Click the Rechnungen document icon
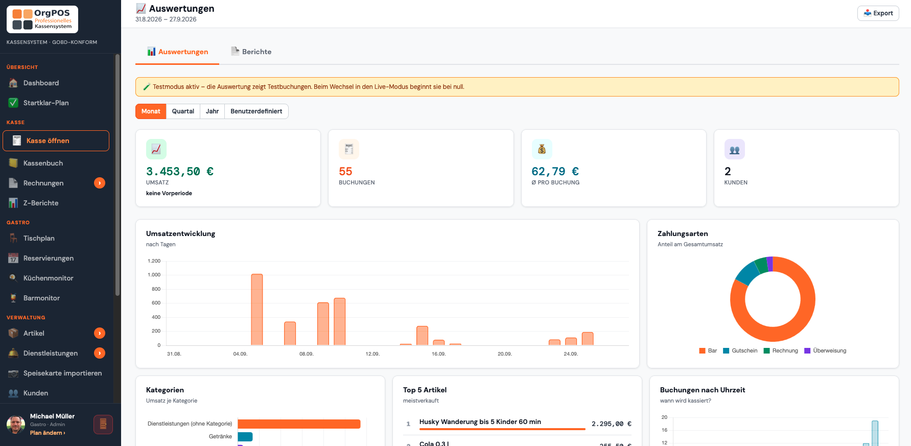Image resolution: width=911 pixels, height=446 pixels. click(13, 183)
